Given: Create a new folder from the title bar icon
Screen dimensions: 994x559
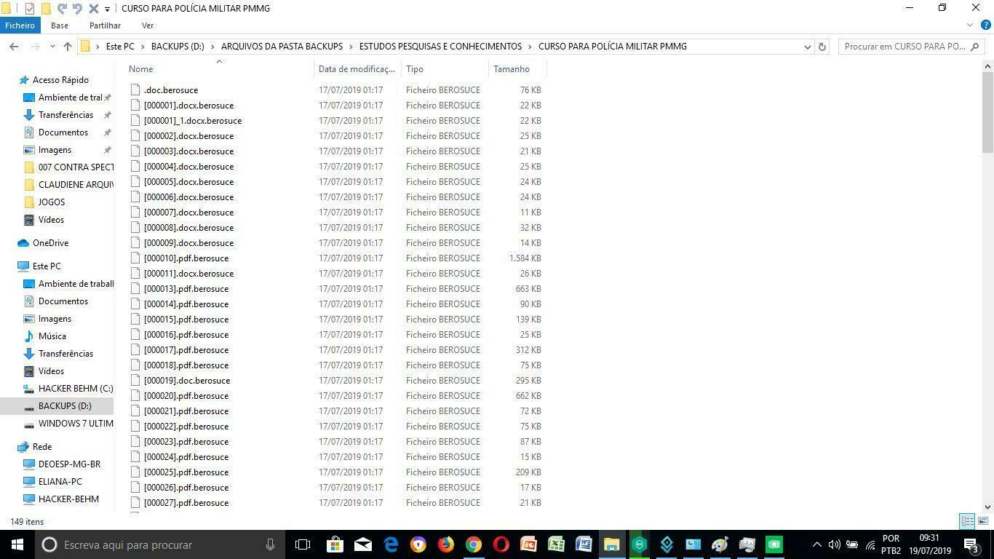Looking at the screenshot, I should tap(45, 8).
